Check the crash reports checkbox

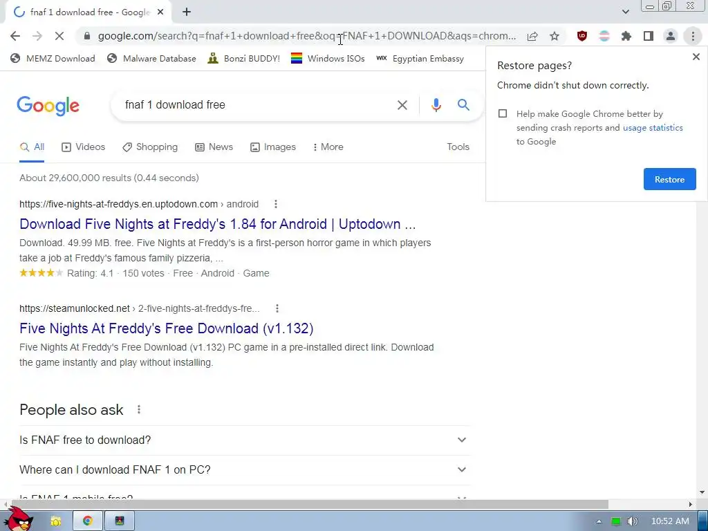[503, 113]
